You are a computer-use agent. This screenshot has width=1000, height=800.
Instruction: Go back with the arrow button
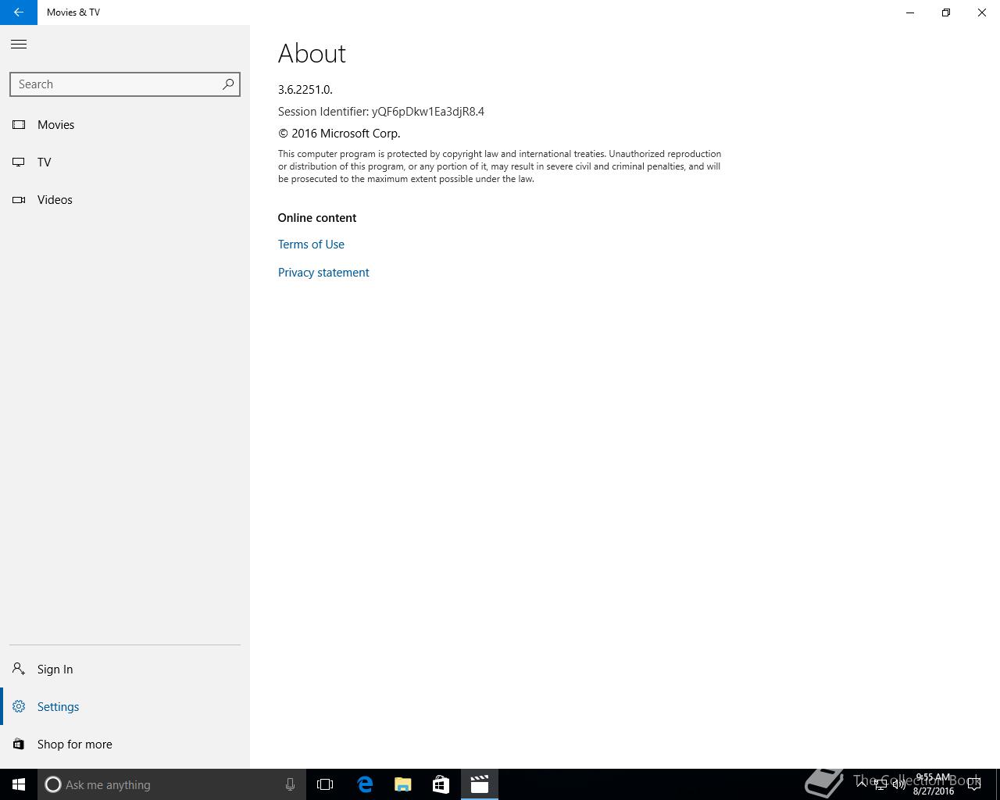click(19, 12)
